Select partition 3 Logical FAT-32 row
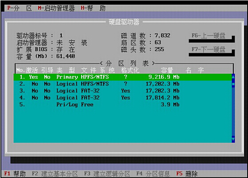Viewport: 248px width, 178px height. [123, 91]
